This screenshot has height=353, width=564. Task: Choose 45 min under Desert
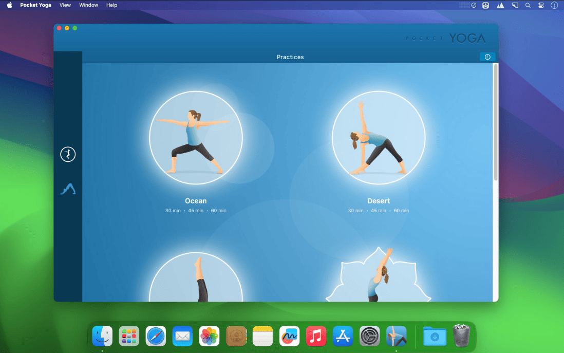(x=379, y=211)
